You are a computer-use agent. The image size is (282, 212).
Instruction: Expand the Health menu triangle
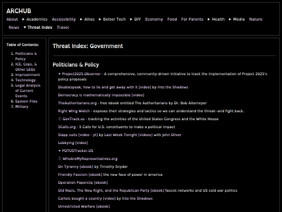(x=209, y=19)
